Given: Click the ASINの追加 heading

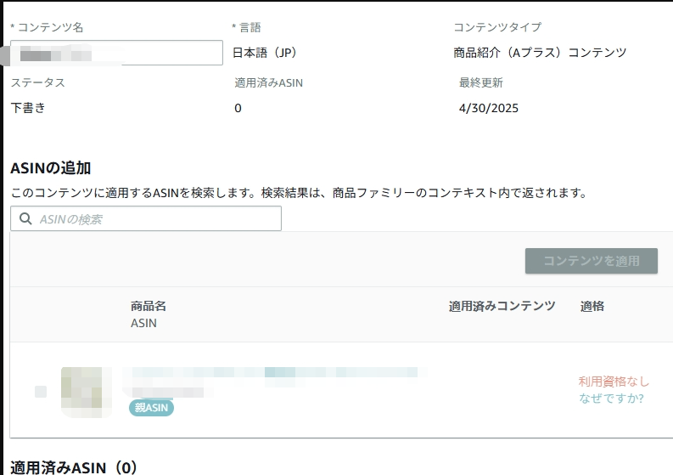Looking at the screenshot, I should pos(51,168).
